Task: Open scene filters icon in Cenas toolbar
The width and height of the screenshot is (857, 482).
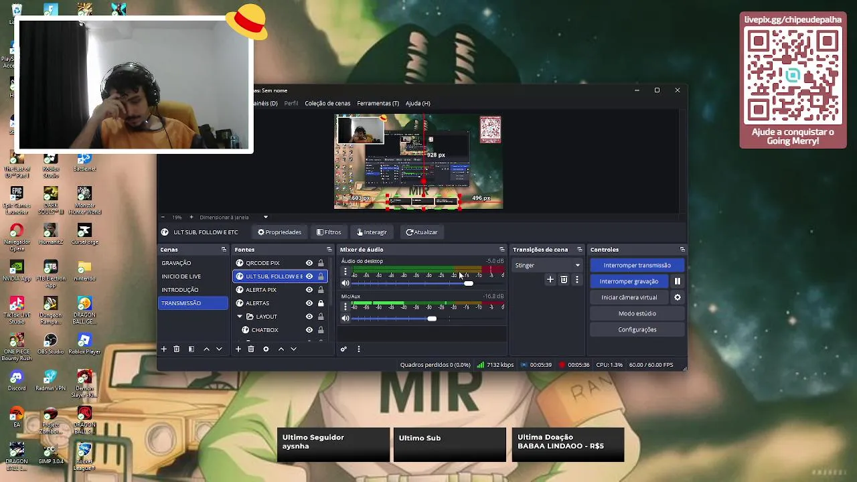Action: pyautogui.click(x=191, y=349)
